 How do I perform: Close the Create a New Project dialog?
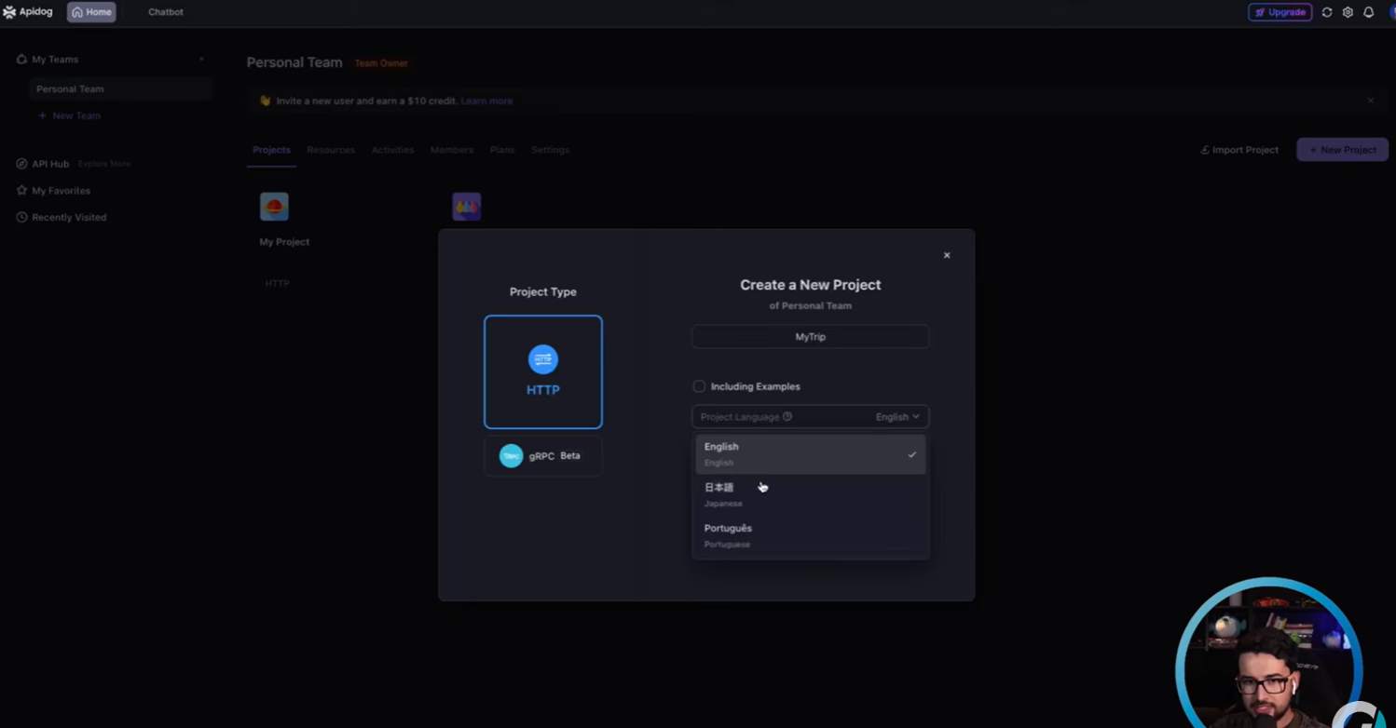click(x=946, y=255)
